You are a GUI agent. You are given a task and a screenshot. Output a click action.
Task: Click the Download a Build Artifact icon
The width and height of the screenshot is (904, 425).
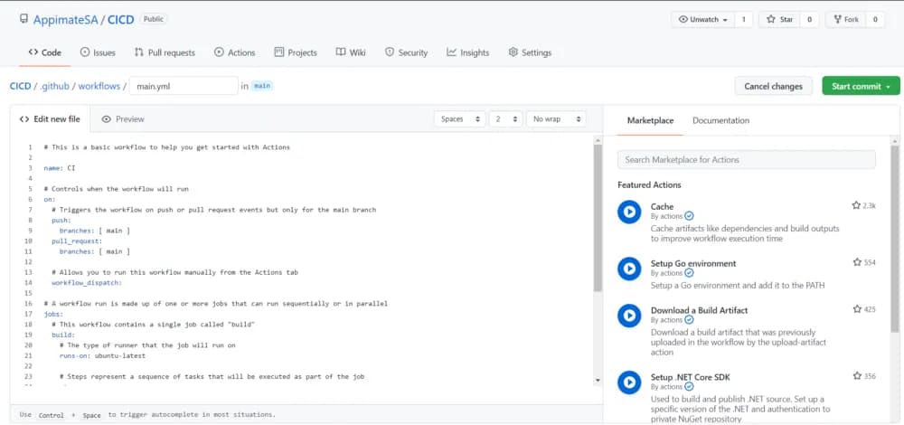pyautogui.click(x=629, y=316)
